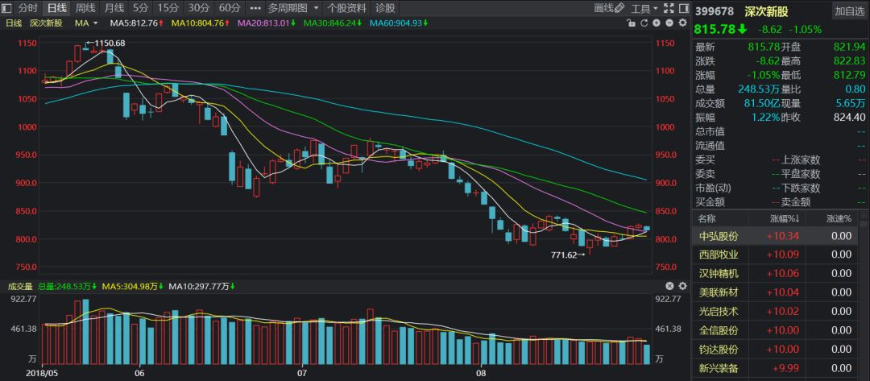Click the 画线 pencil drawing tool

(609, 8)
